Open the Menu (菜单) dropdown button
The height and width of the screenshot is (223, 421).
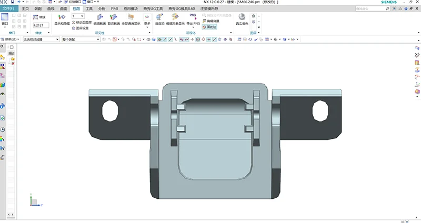pyautogui.click(x=11, y=39)
